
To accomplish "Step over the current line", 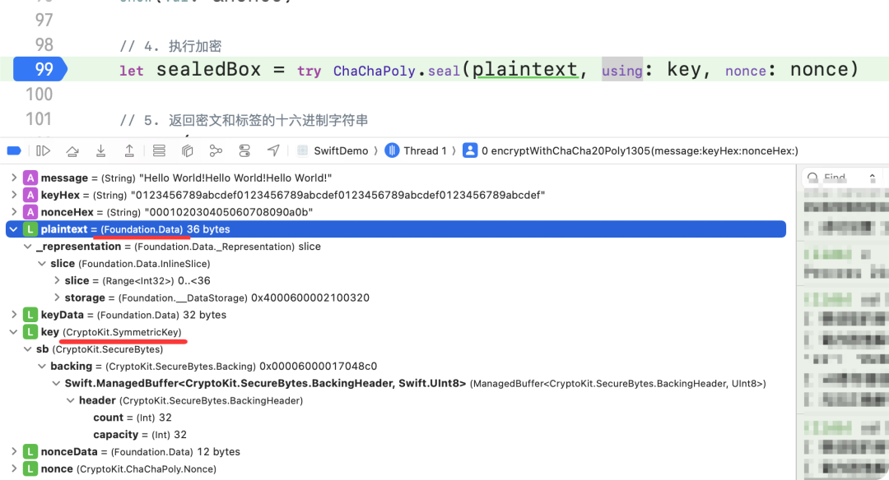I will (x=72, y=150).
